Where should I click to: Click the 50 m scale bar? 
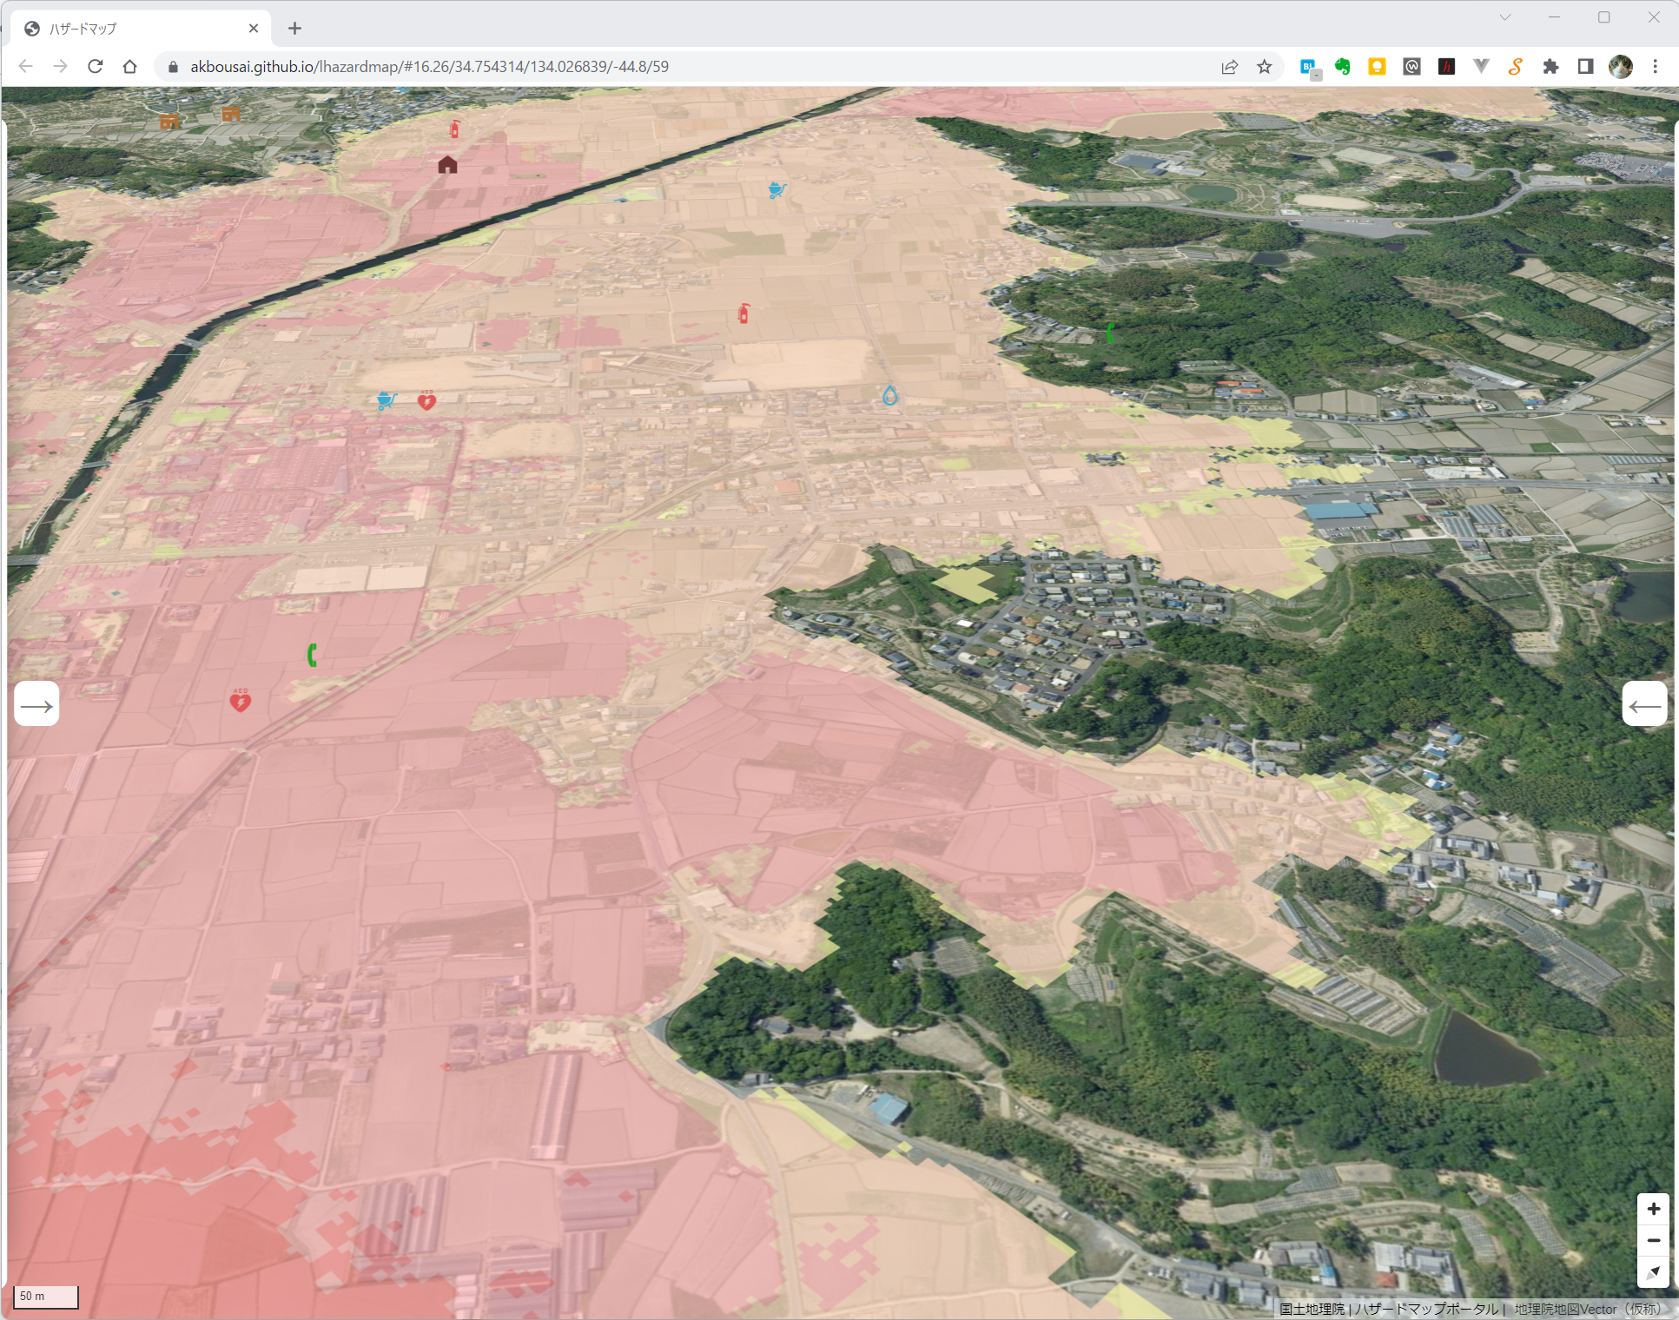click(x=46, y=1296)
